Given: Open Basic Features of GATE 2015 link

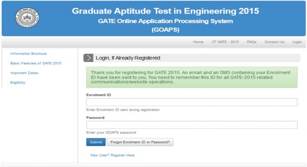Looking at the screenshot, I should 36,63.
